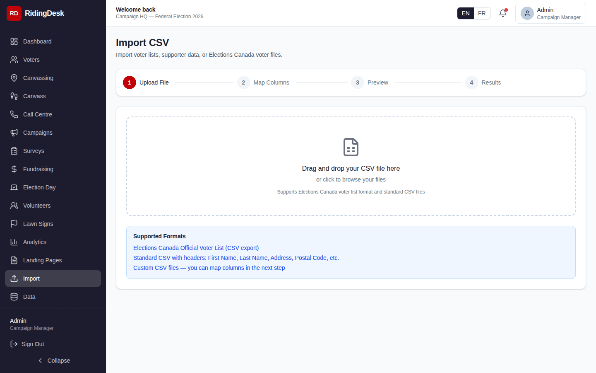Open the Canvassing map pin icon

(x=14, y=78)
